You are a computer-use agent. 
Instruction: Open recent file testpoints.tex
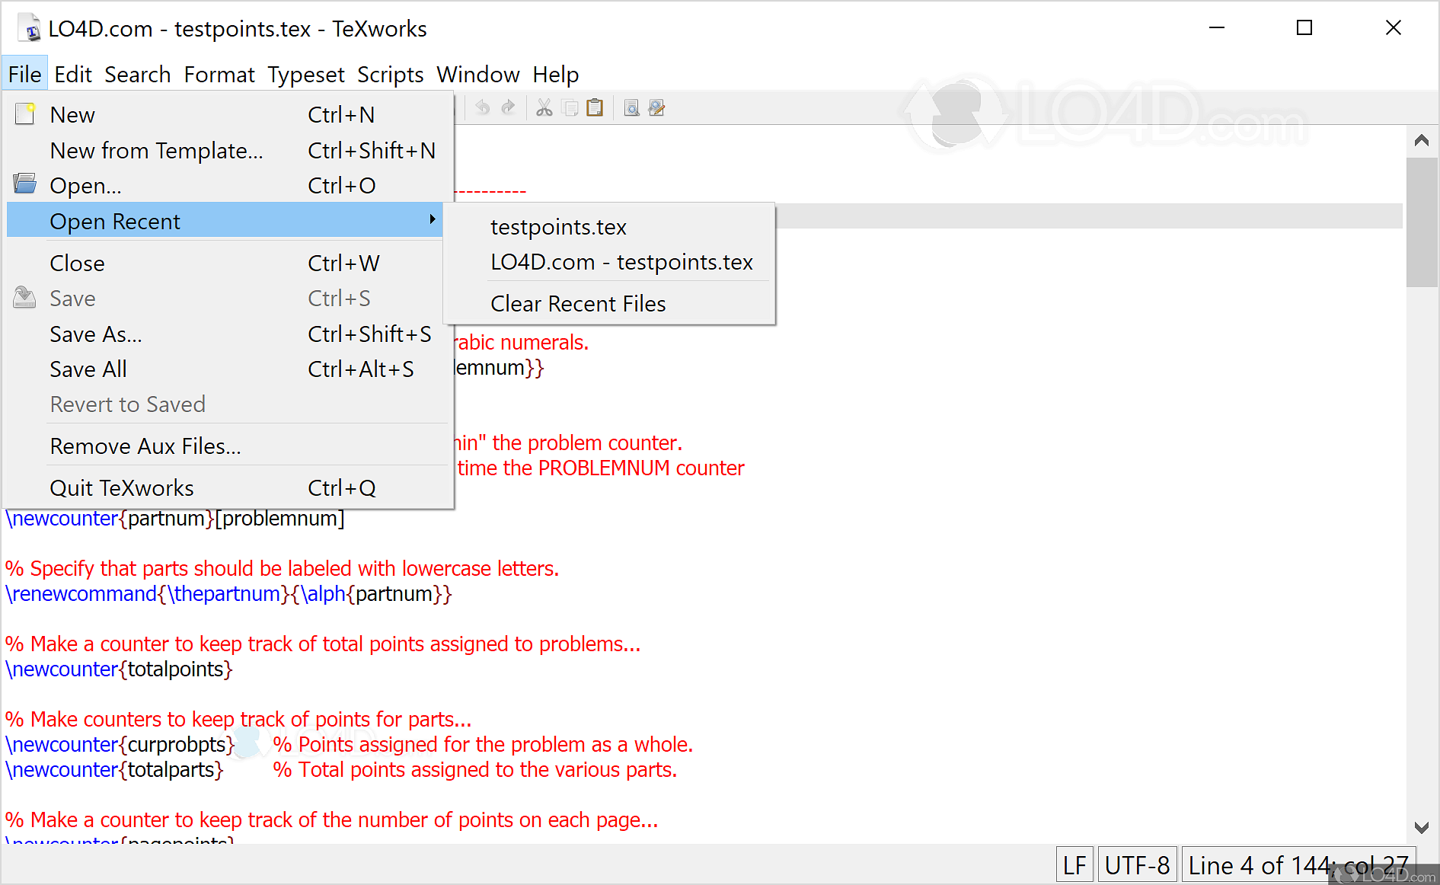[x=558, y=227]
